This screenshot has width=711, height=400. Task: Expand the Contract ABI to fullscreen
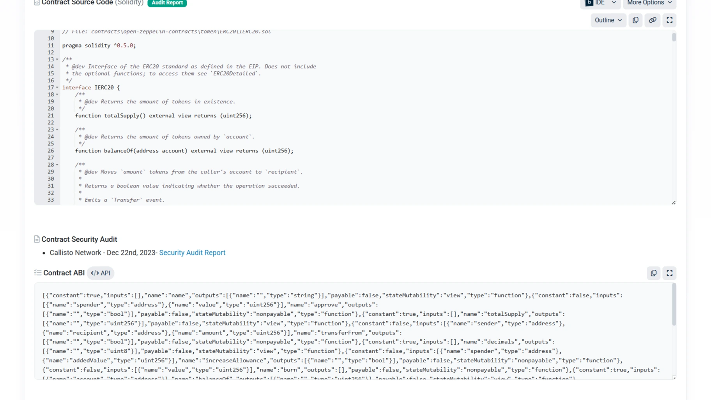tap(669, 273)
